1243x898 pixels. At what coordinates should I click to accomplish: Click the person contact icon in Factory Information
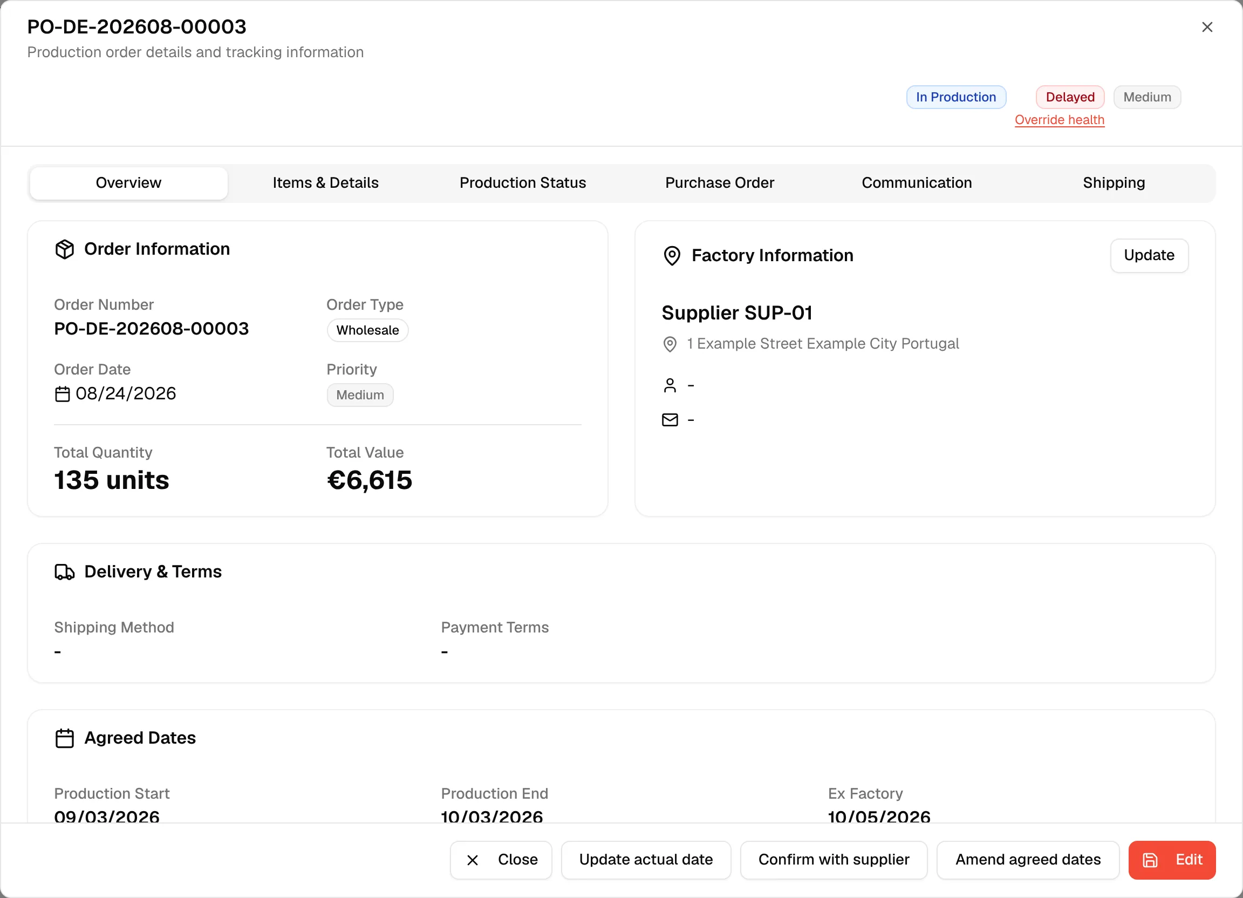pos(670,385)
